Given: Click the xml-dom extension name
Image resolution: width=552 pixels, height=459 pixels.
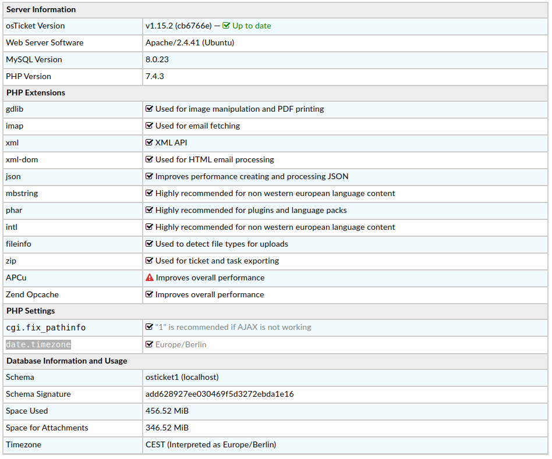Looking at the screenshot, I should coord(22,159).
